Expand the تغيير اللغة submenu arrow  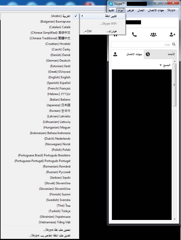(82, 16)
